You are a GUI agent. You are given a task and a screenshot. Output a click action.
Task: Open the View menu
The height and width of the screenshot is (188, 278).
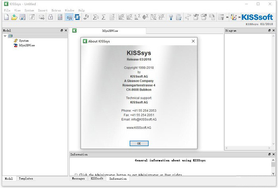click(x=17, y=10)
